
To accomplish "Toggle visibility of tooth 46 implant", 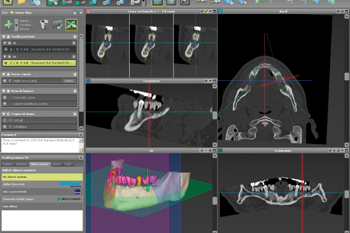I will click(6, 49).
